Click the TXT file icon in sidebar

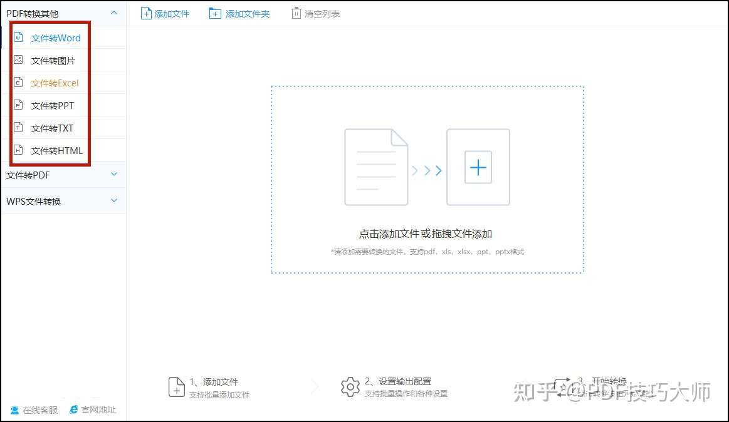tap(18, 127)
